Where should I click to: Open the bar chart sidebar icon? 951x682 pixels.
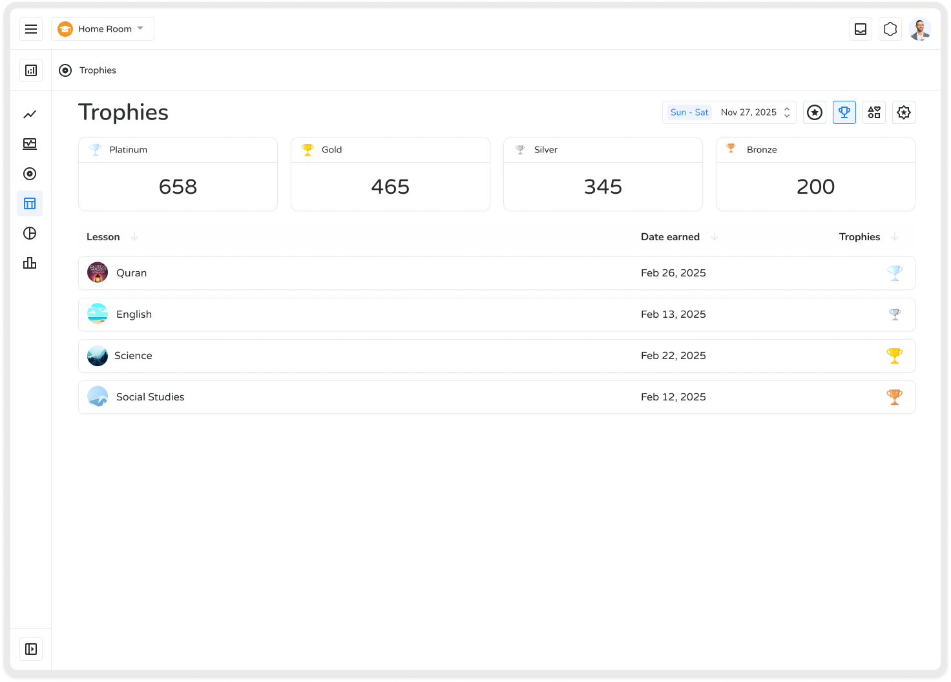point(30,263)
